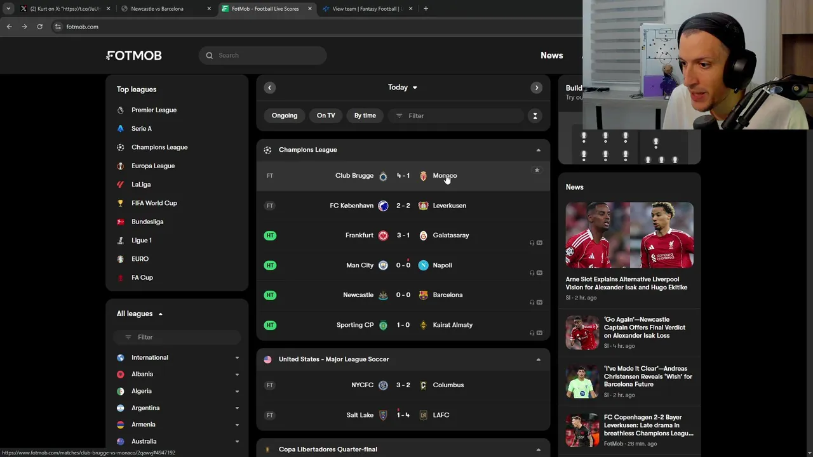Open the FotMob logo home link

point(134,55)
